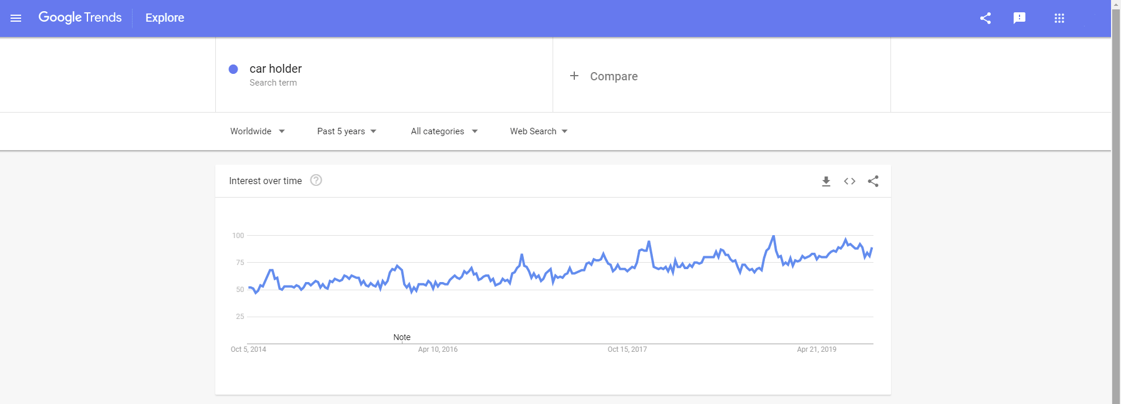Click the plus icon beside Compare
The image size is (1121, 404).
point(574,76)
